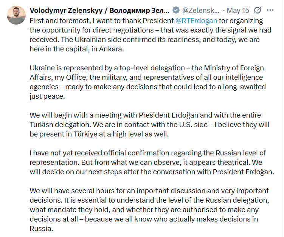The height and width of the screenshot is (237, 284).
Task: Click the paragraph starting "We will begin"
Action: (x=149, y=125)
